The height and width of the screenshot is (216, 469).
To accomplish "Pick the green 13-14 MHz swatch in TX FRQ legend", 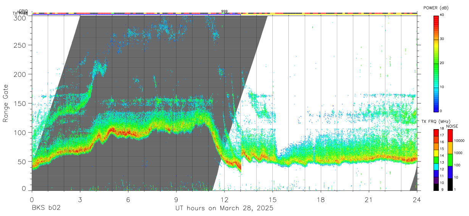I will tap(436, 159).
